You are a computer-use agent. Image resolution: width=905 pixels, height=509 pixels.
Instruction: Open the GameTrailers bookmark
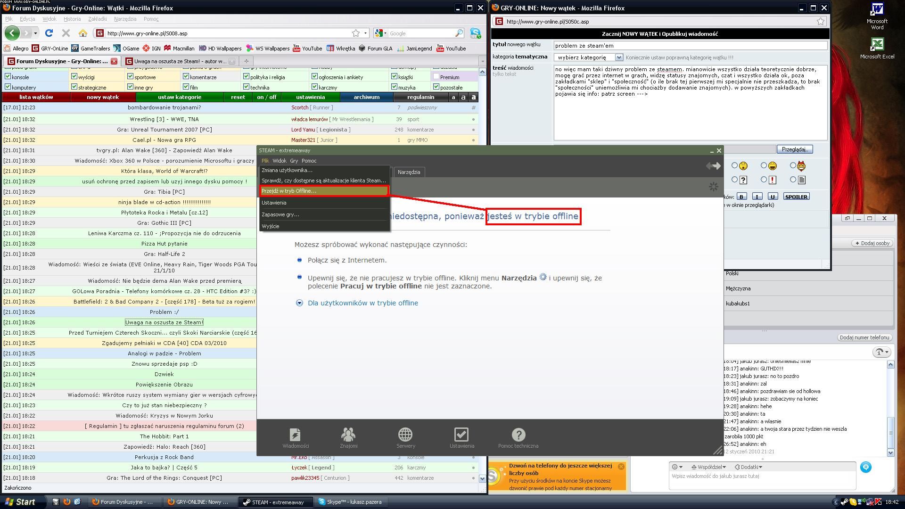(x=90, y=48)
